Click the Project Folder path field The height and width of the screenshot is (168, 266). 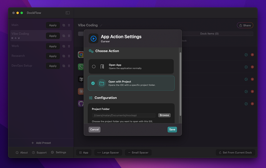click(124, 115)
